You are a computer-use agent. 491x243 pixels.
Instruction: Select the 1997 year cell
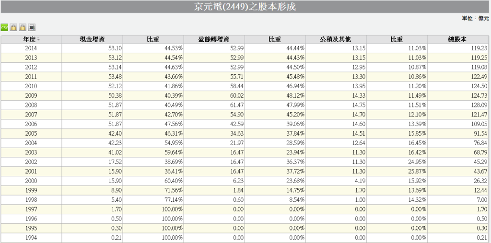pyautogui.click(x=31, y=209)
